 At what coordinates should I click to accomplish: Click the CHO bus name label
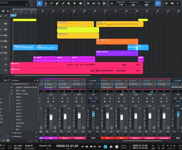click(x=93, y=138)
